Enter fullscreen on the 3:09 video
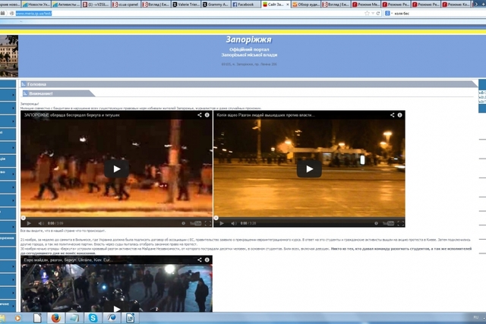Viewport: 486px width, 324px height. point(208,223)
